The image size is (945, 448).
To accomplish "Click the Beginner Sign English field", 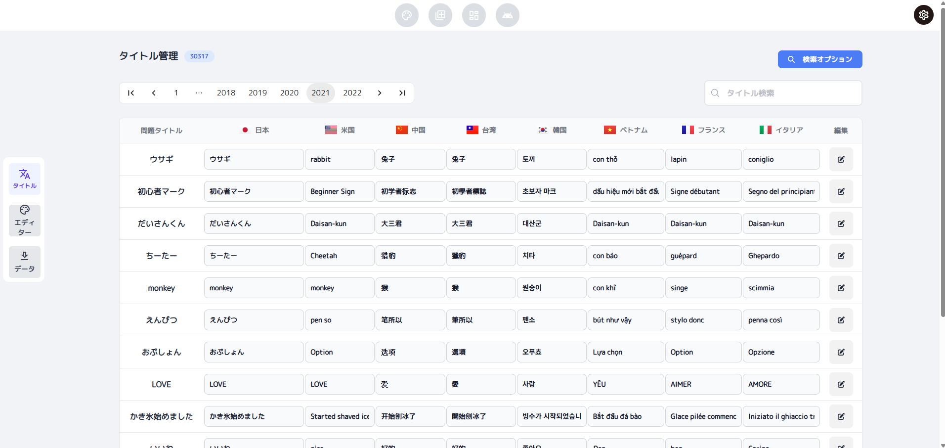I will pos(340,191).
